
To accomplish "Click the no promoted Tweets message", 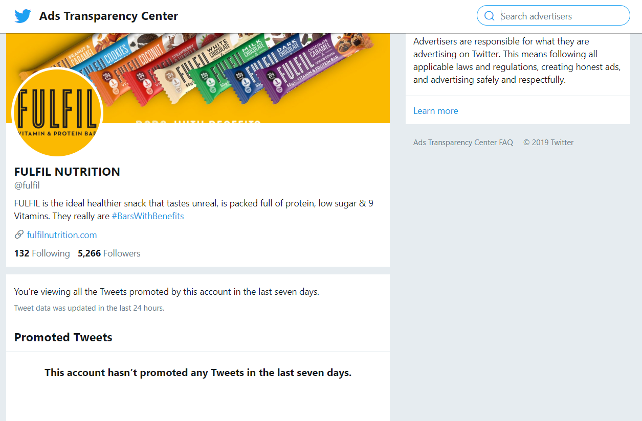I will tap(198, 372).
